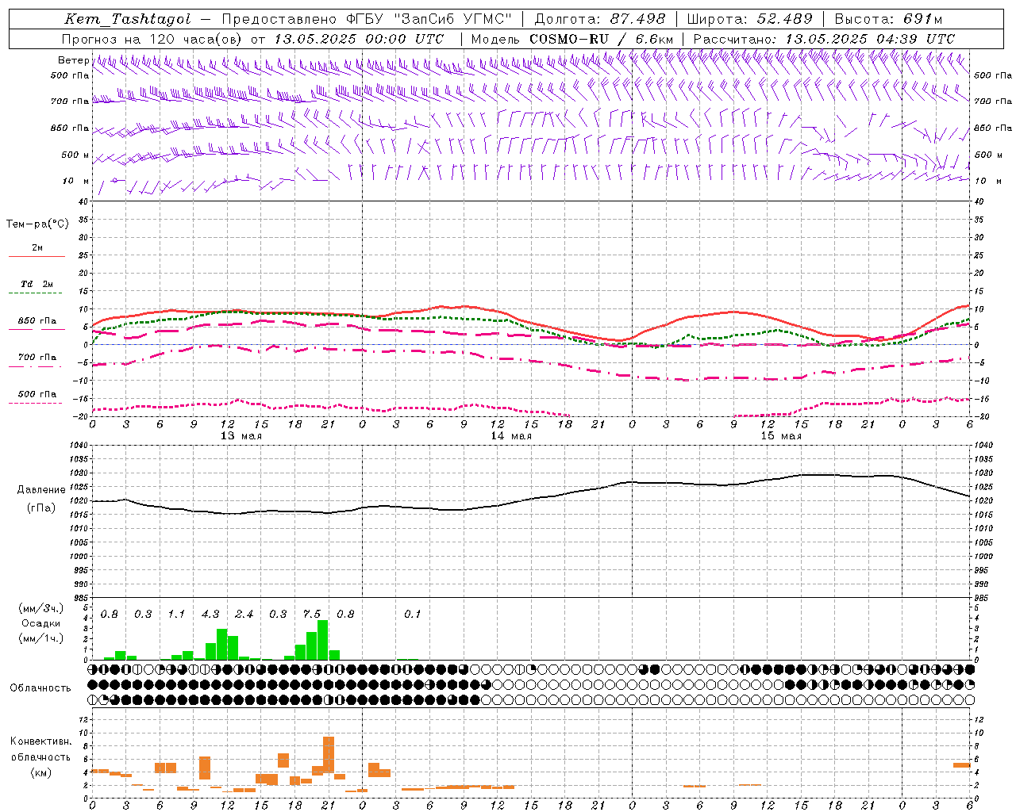1016x812 pixels.
Task: Click the latitude value 52.489
Action: coord(785,20)
